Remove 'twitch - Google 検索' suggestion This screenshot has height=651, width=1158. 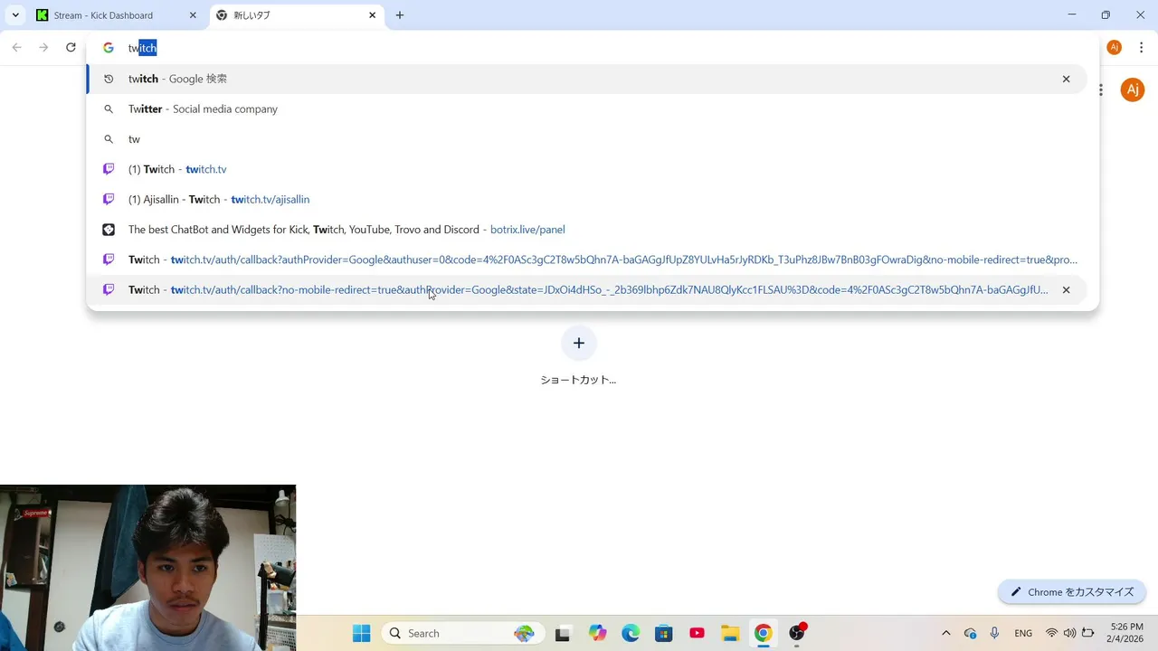pyautogui.click(x=1066, y=79)
